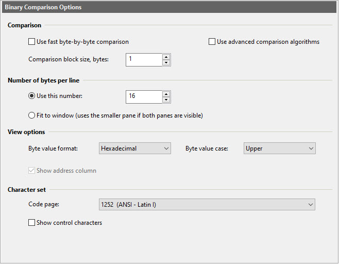339x264 pixels.
Task: Expand the Byte value case dropdown
Action: point(279,148)
